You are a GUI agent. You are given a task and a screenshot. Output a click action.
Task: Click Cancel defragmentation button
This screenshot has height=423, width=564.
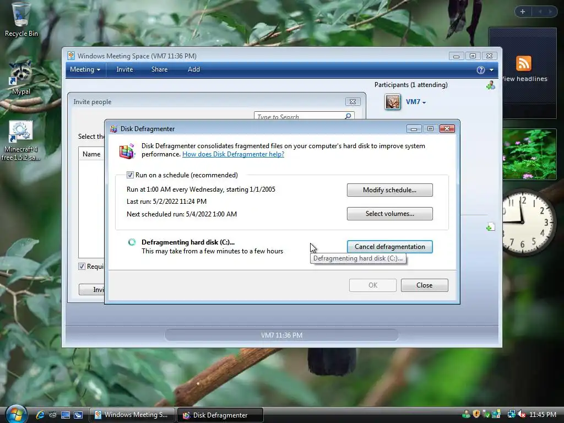coord(389,247)
